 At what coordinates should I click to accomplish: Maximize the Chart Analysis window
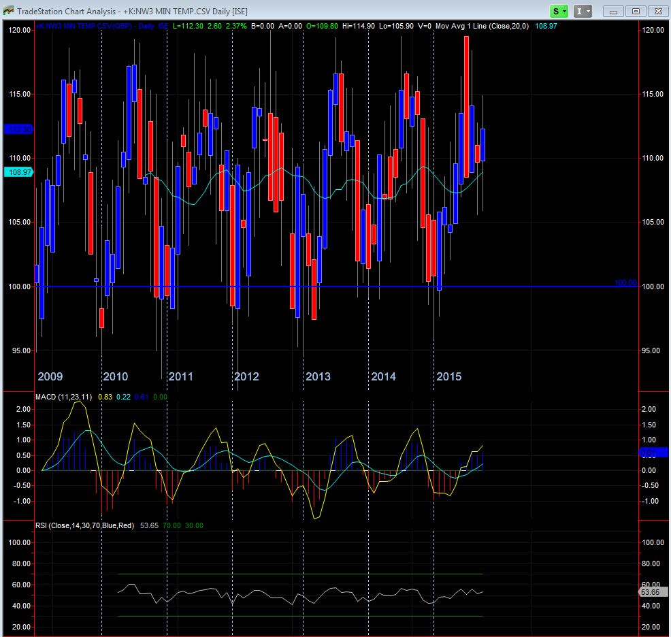(x=636, y=11)
